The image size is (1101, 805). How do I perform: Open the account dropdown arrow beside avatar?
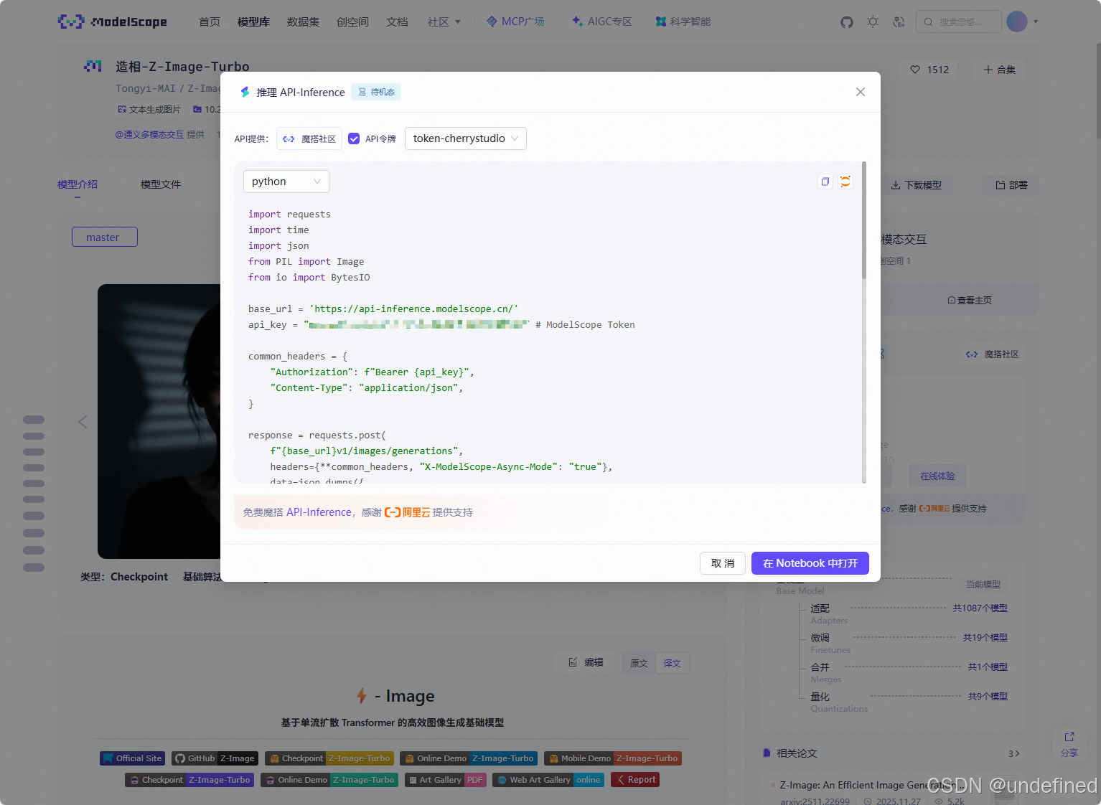[1036, 22]
